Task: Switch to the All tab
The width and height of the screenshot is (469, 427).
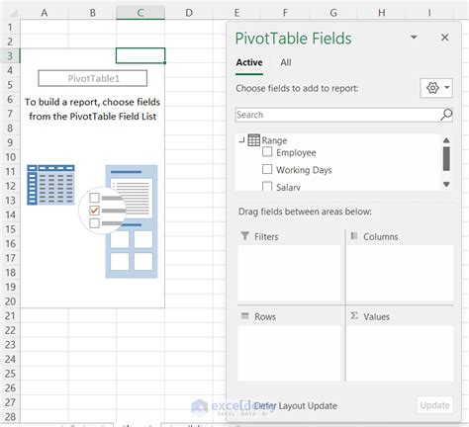Action: pyautogui.click(x=286, y=62)
